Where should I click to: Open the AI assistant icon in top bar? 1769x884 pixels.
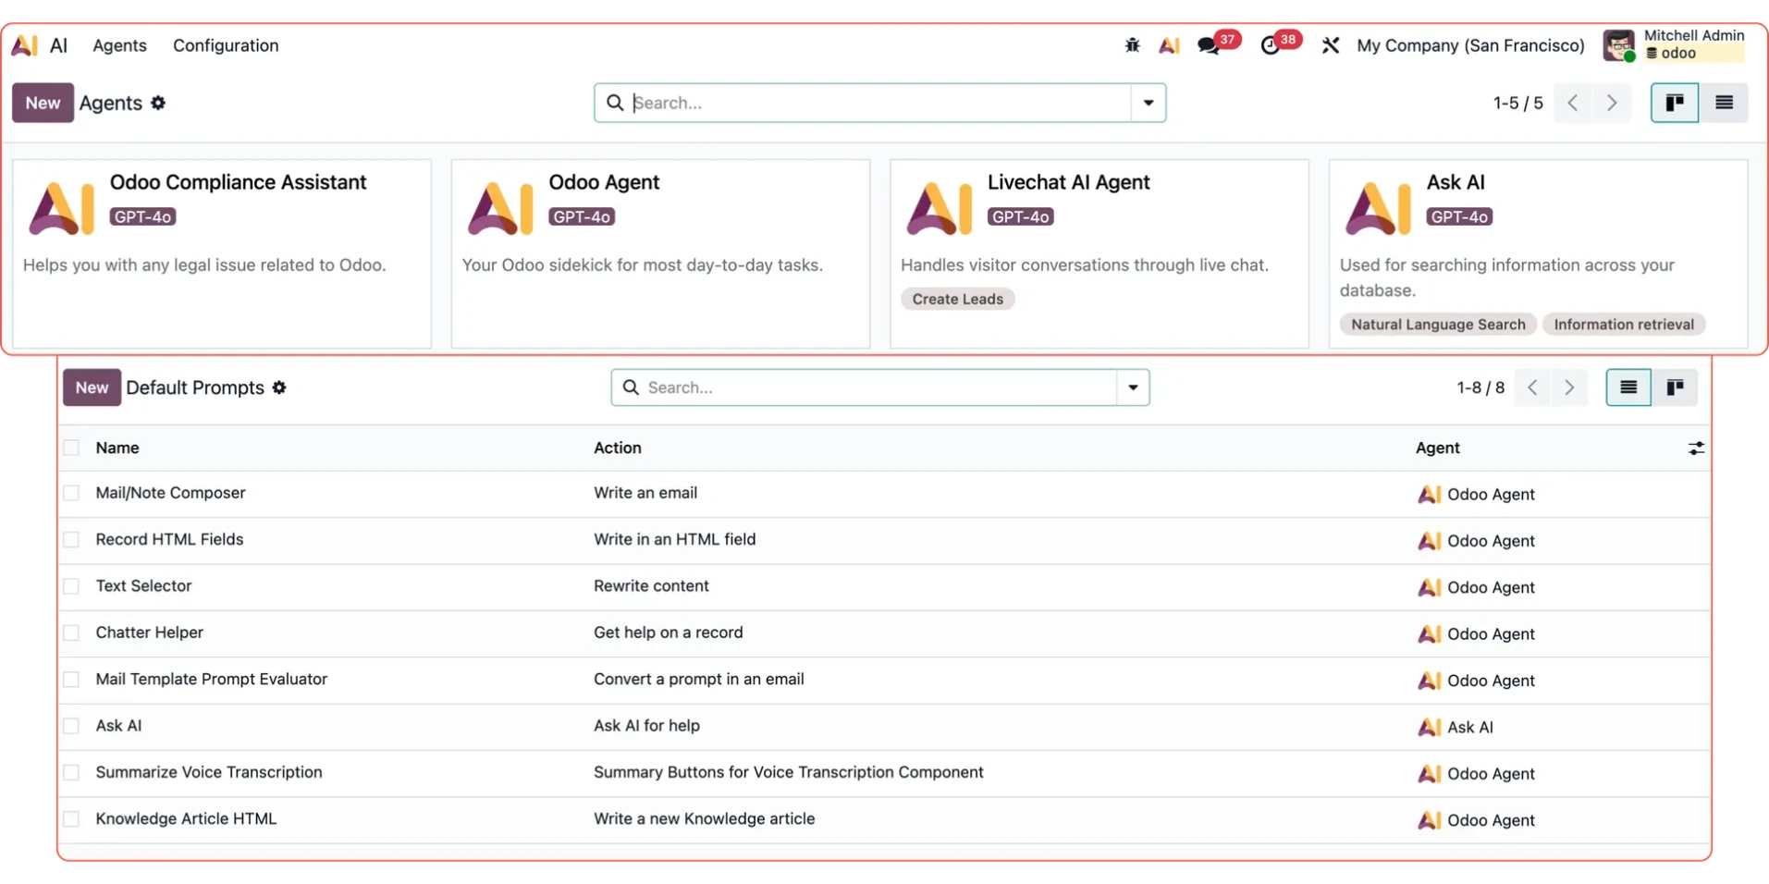pos(1169,45)
